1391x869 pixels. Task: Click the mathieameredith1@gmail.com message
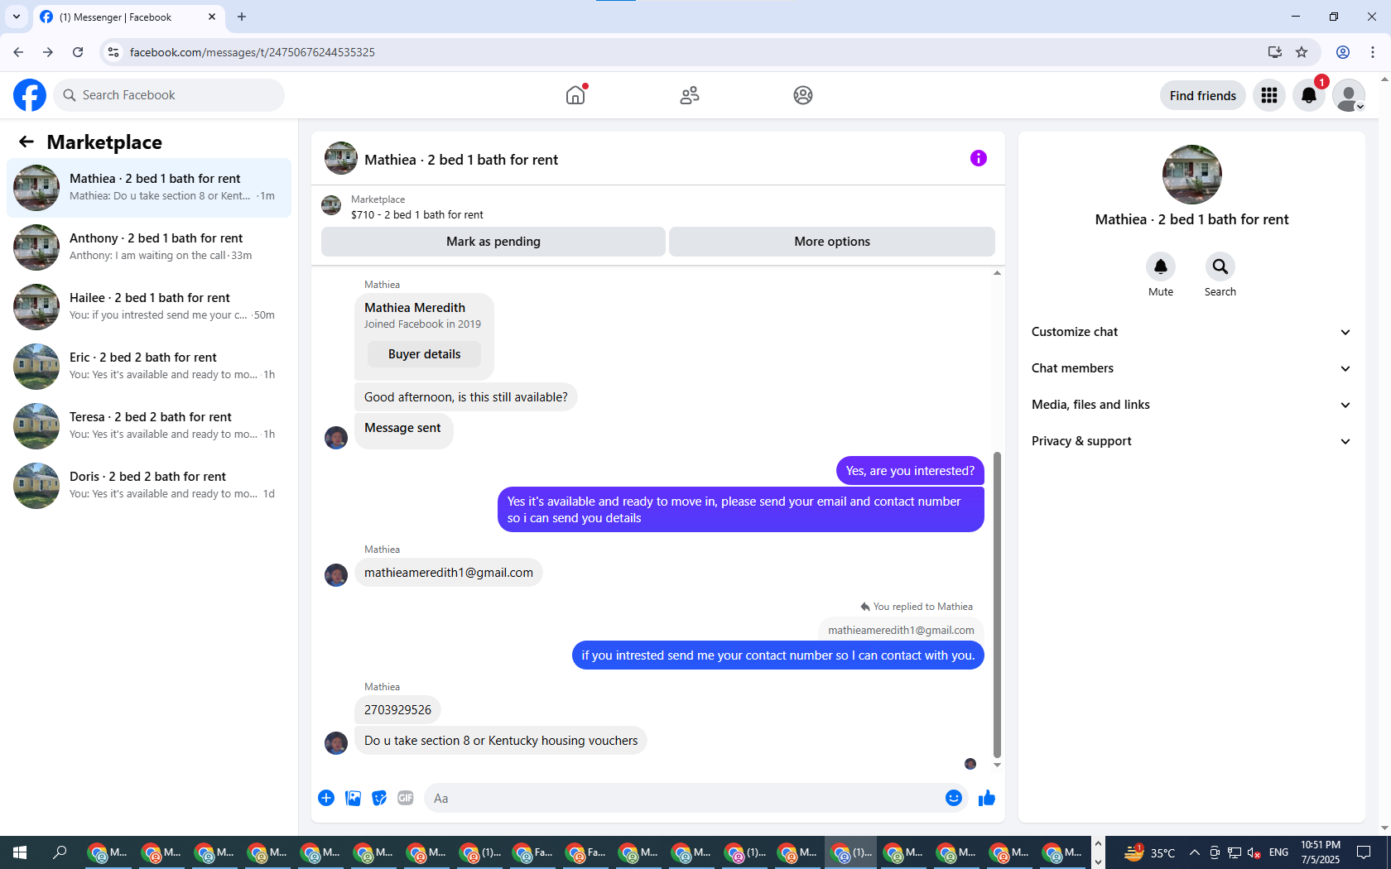coord(449,573)
